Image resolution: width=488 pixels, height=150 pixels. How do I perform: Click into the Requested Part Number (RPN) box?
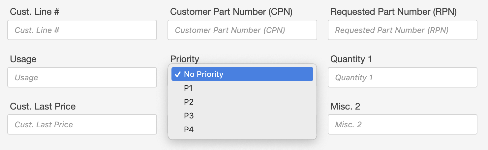[402, 30]
